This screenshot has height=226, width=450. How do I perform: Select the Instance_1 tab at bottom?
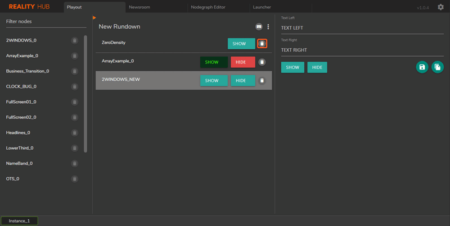tap(19, 221)
